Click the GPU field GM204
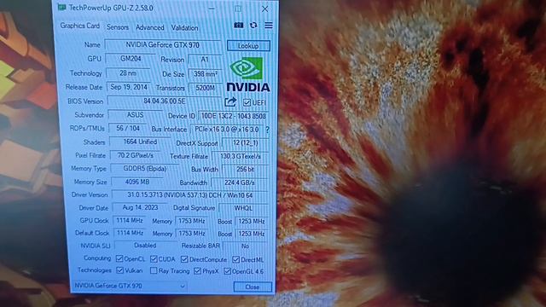 pyautogui.click(x=131, y=59)
